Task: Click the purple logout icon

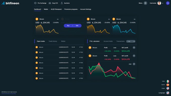Action: pyautogui.click(x=168, y=3)
